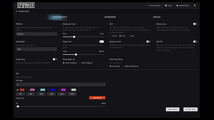Click the stage3 cyan color label
This screenshot has height=120, width=214.
pyautogui.click(x=43, y=90)
